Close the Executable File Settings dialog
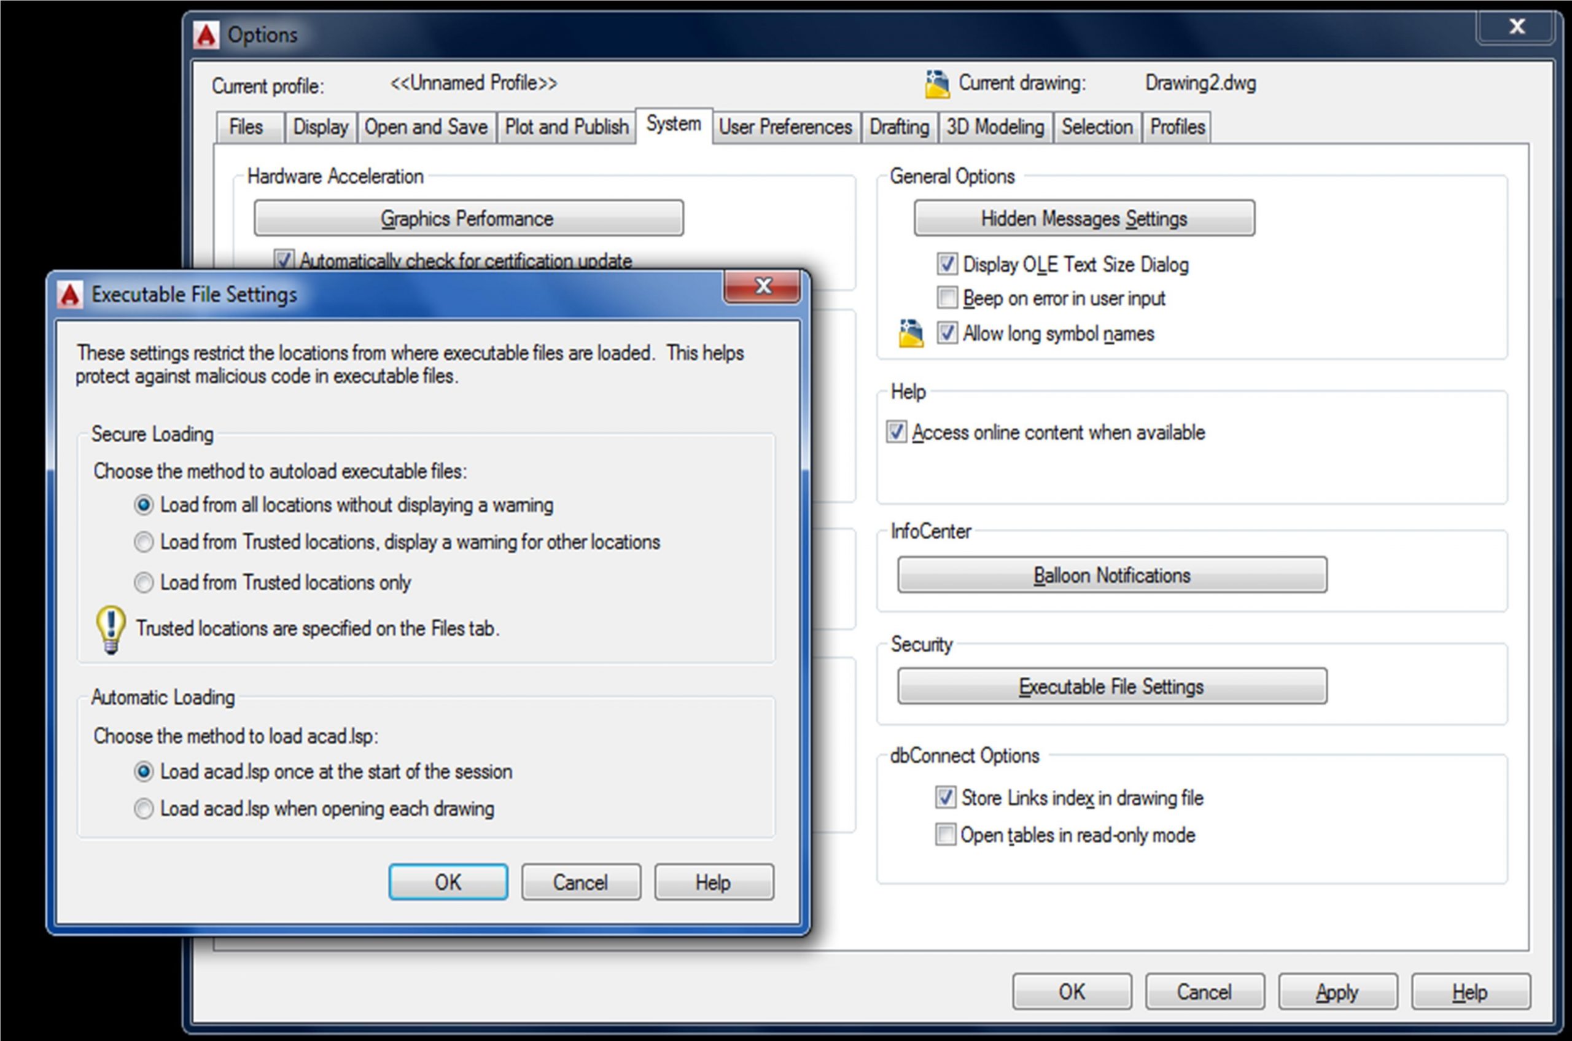Viewport: 1572px width, 1041px height. point(762,286)
